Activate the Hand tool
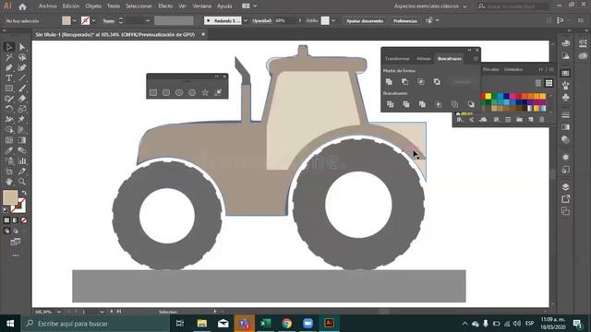 click(x=9, y=182)
